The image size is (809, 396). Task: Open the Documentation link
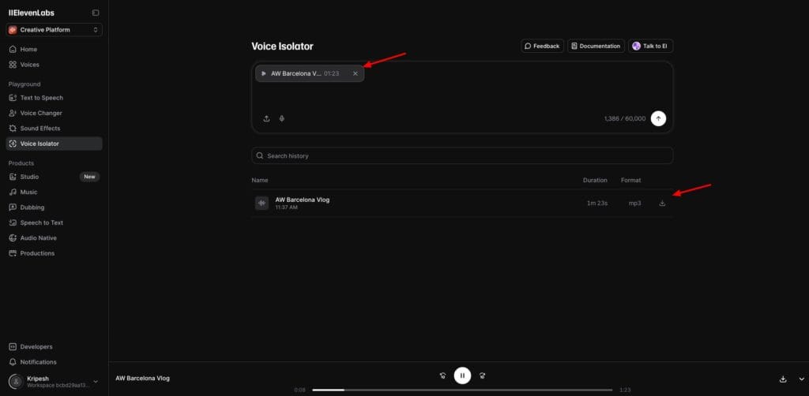pos(596,46)
